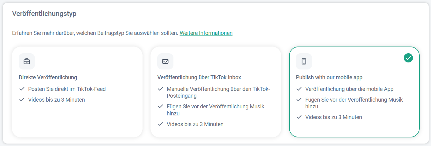This screenshot has height=146, width=431.
Task: Click the 'Veröffentlichungstyp' section heading
Action: point(44,14)
